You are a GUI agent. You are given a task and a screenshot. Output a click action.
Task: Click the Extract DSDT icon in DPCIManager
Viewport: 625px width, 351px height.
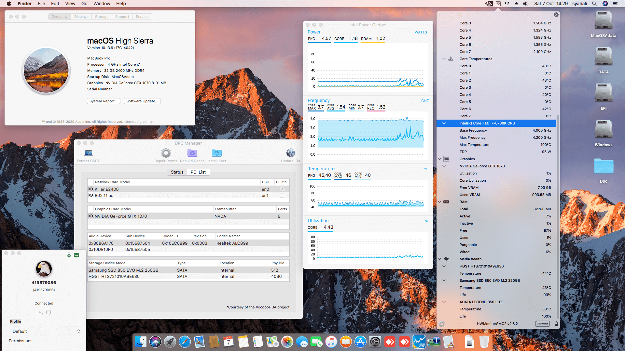tap(88, 153)
